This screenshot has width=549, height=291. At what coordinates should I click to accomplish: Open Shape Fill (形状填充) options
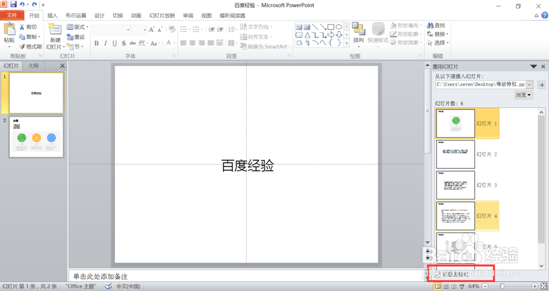tap(406, 26)
